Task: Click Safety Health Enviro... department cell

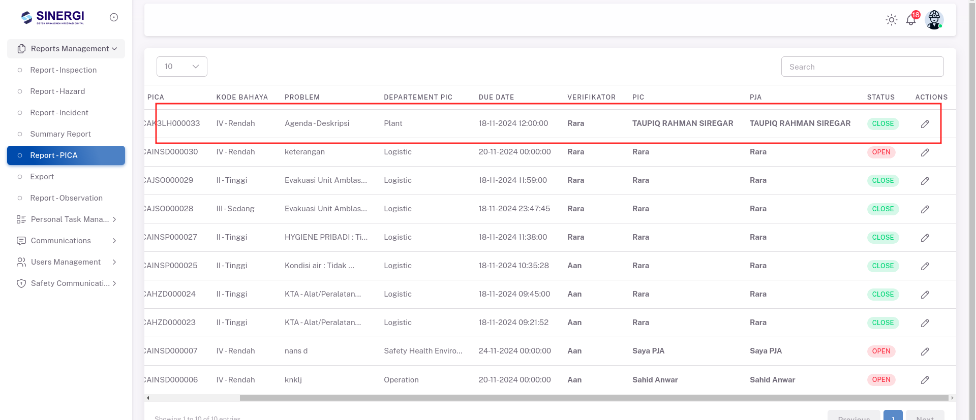Action: pyautogui.click(x=423, y=351)
